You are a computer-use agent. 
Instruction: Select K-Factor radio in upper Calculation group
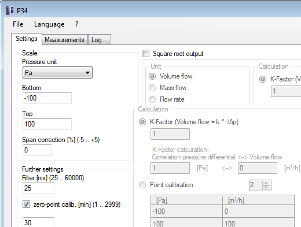tap(263, 79)
